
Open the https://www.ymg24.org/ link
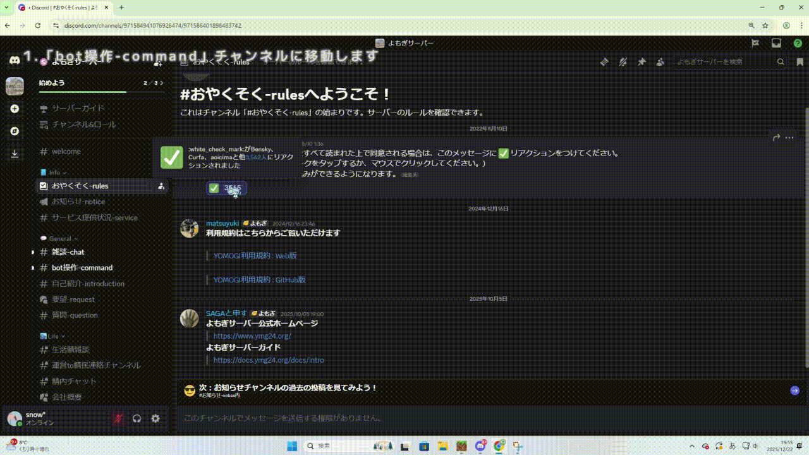252,336
